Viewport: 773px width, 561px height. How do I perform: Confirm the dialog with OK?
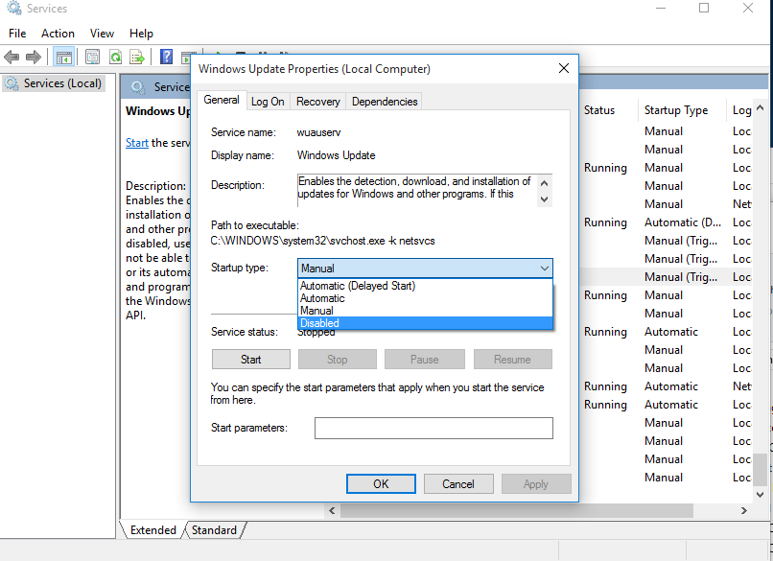pyautogui.click(x=381, y=484)
